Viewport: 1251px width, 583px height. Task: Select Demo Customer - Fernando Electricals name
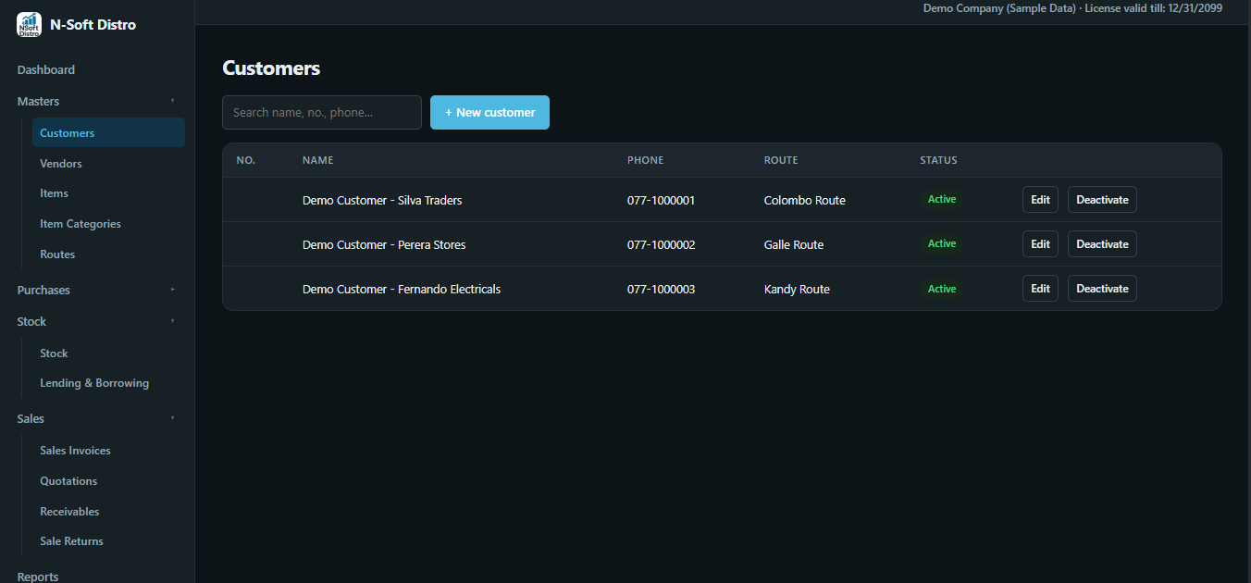tap(402, 289)
